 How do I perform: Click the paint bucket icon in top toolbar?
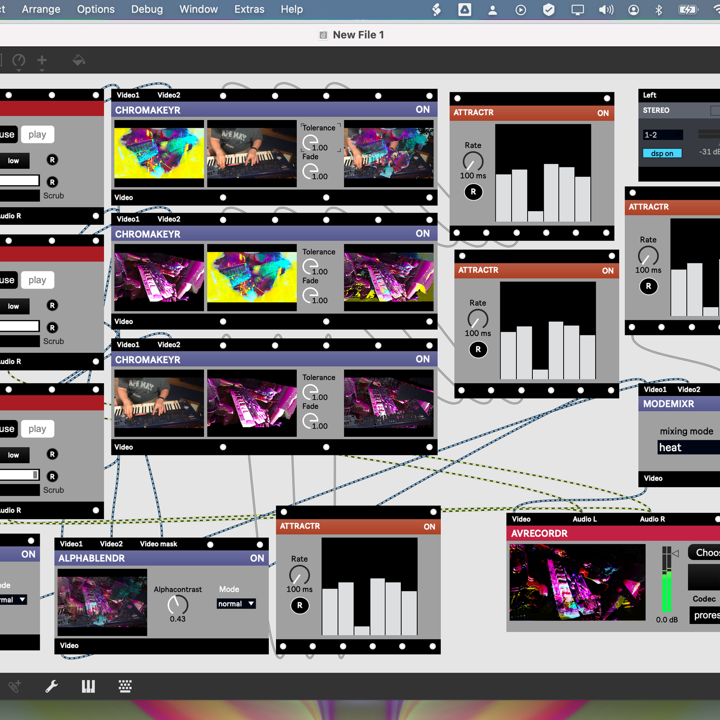pyautogui.click(x=79, y=60)
